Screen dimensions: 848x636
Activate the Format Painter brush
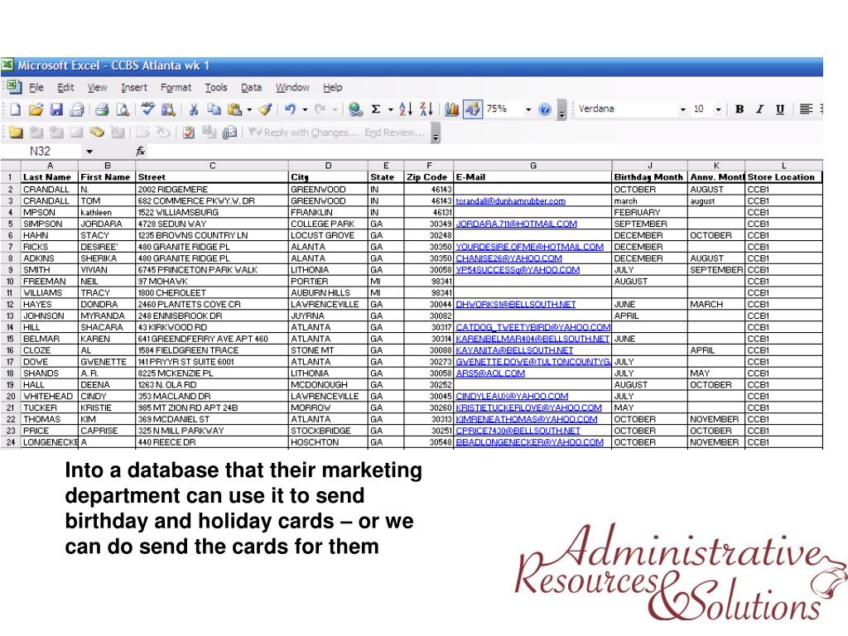pos(265,110)
